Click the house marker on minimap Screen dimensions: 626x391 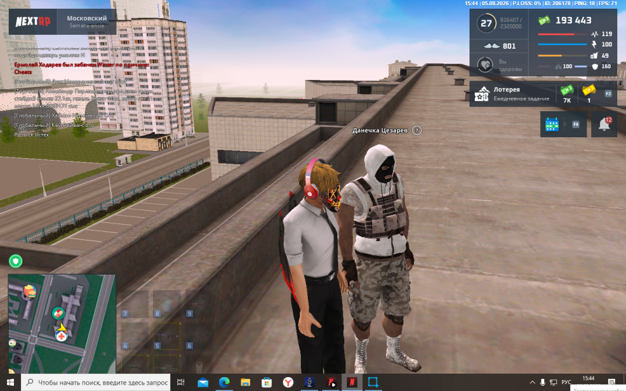tap(12, 343)
